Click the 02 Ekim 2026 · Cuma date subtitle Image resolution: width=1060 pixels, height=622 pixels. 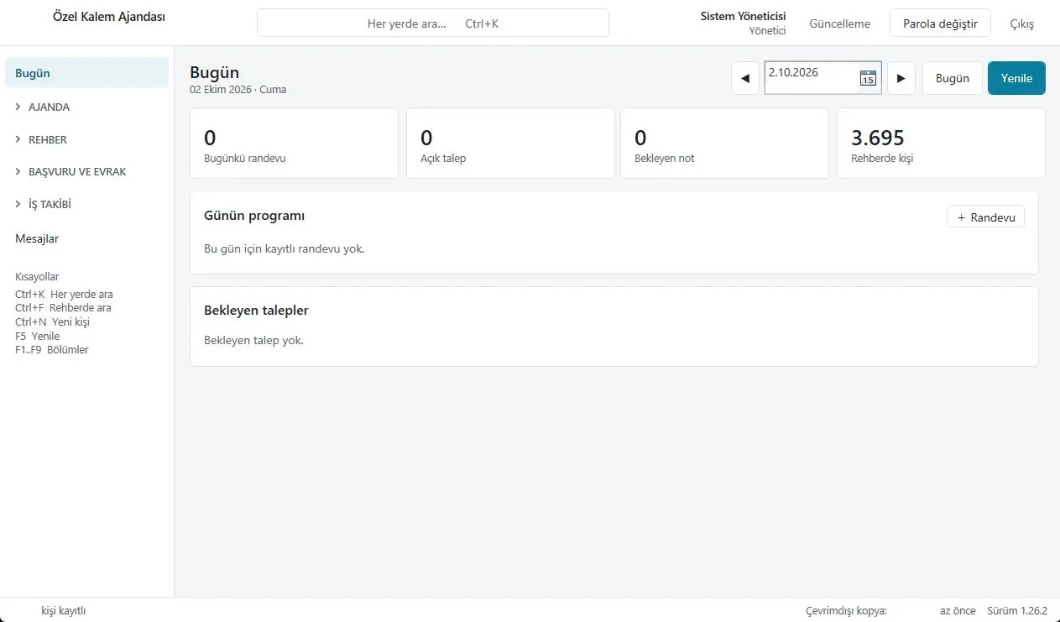(238, 90)
